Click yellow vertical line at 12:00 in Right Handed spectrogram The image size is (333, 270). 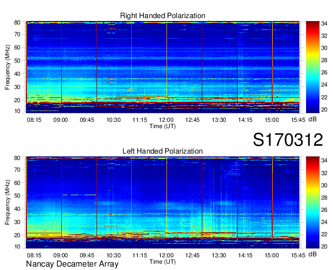[x=166, y=62]
